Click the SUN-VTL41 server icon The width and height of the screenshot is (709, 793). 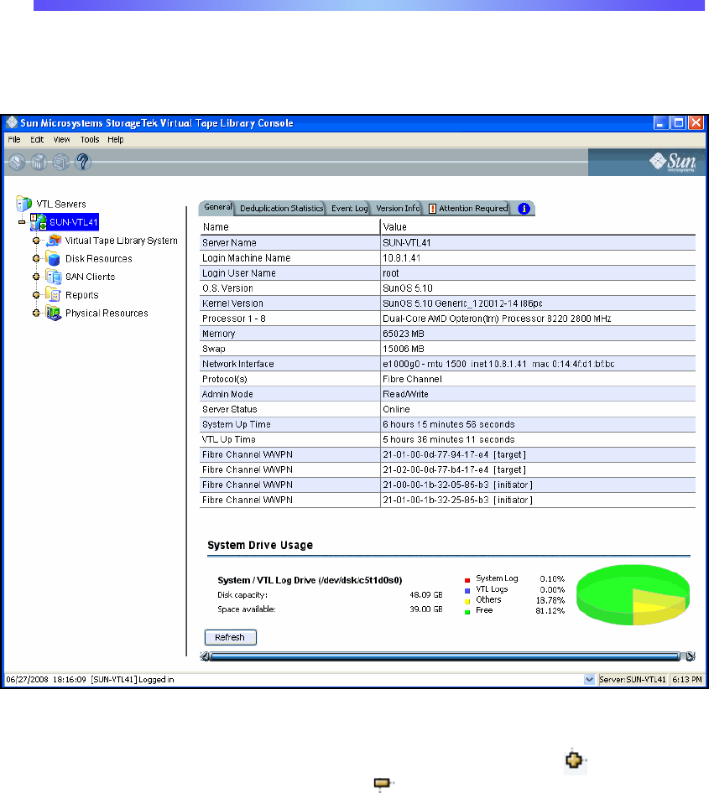[x=38, y=221]
